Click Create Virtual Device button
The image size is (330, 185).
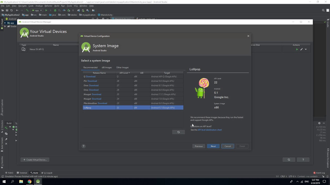coord(35,160)
